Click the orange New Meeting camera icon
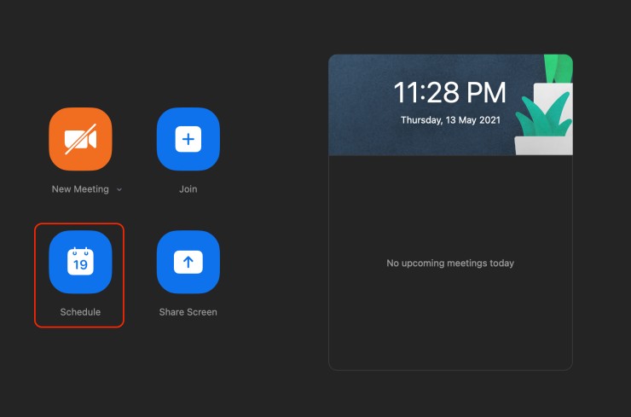The height and width of the screenshot is (417, 631). click(80, 139)
